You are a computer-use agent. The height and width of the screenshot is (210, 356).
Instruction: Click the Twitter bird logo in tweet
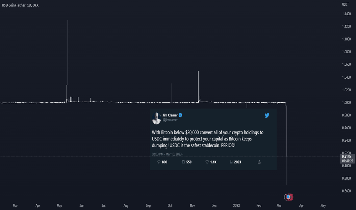pos(267,115)
